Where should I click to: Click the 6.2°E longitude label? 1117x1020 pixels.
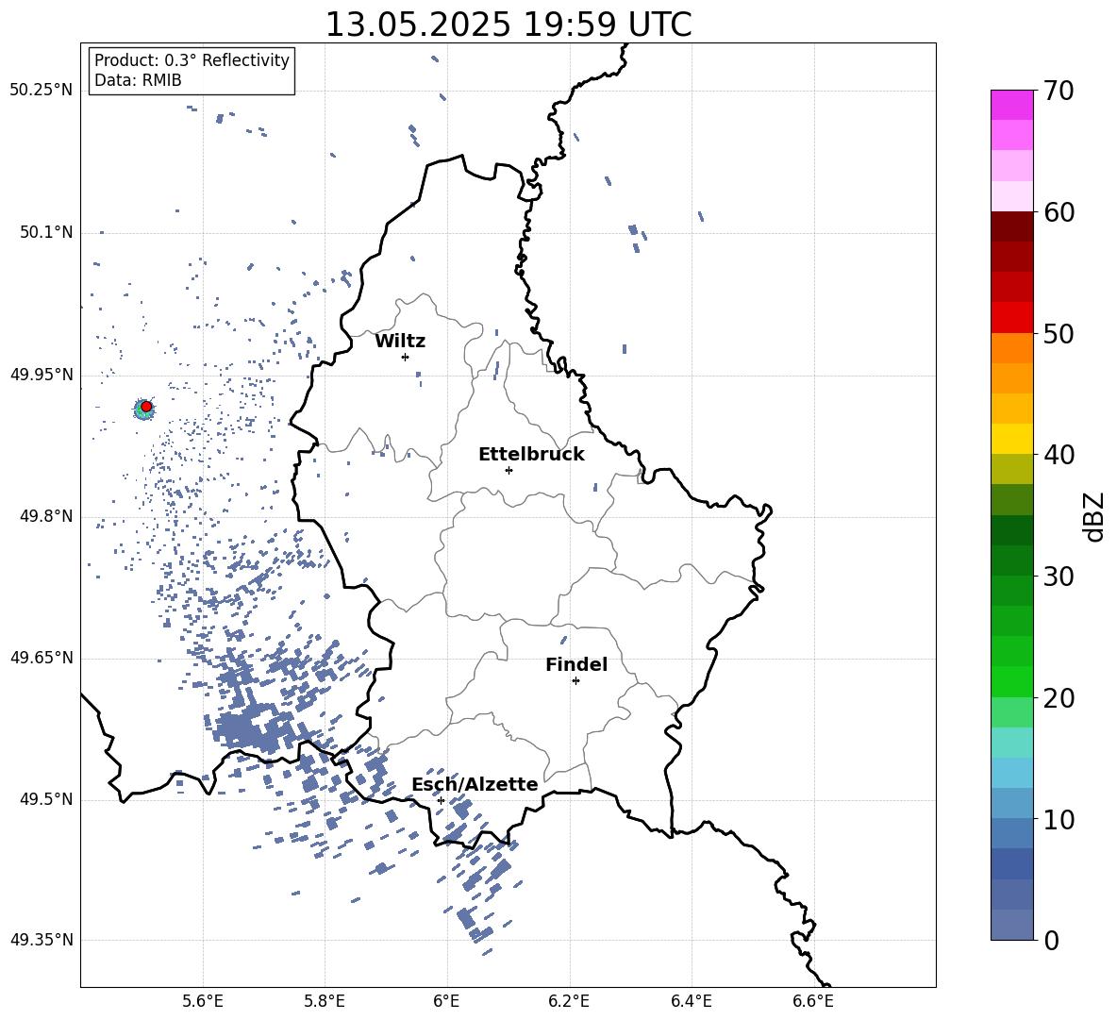(x=569, y=1001)
